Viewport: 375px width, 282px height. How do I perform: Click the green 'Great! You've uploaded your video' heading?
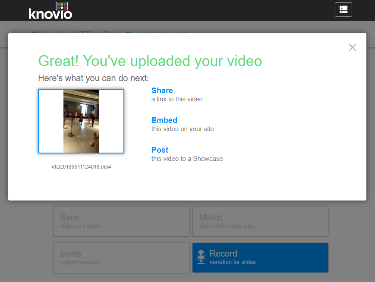coord(150,61)
